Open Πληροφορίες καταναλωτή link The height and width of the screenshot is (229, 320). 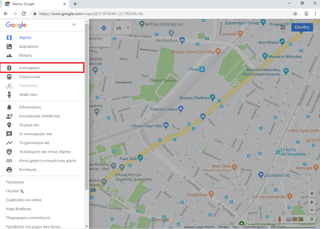click(28, 218)
